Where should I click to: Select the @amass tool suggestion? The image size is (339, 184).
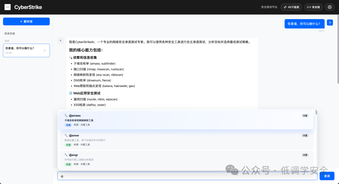pyautogui.click(x=186, y=120)
